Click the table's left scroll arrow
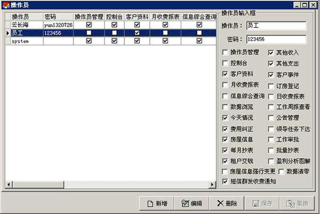The image size is (320, 214). coord(9,185)
